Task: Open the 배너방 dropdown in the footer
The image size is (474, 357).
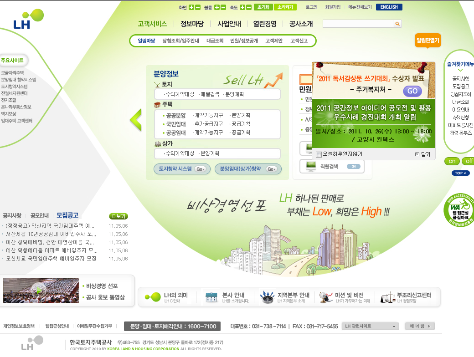Action: 420,326
